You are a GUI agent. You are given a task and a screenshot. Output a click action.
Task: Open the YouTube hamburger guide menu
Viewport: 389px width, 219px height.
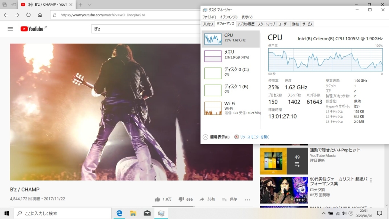pyautogui.click(x=10, y=29)
